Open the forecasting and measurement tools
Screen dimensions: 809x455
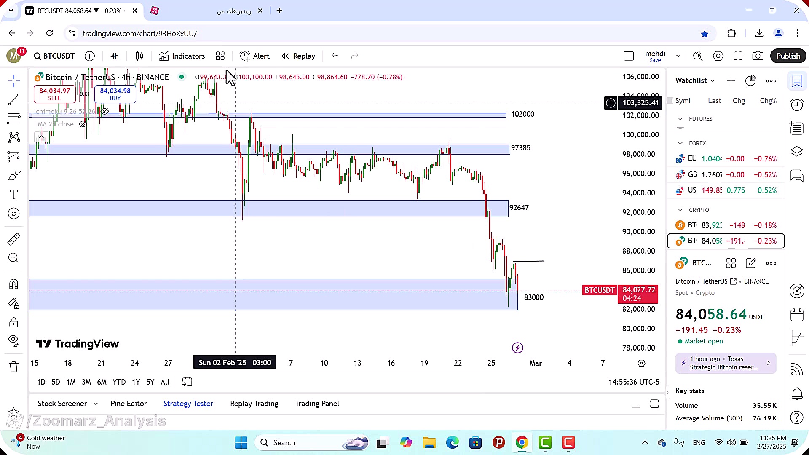click(13, 157)
